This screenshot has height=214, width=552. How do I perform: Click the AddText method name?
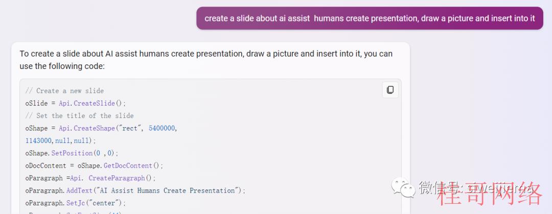(79, 191)
